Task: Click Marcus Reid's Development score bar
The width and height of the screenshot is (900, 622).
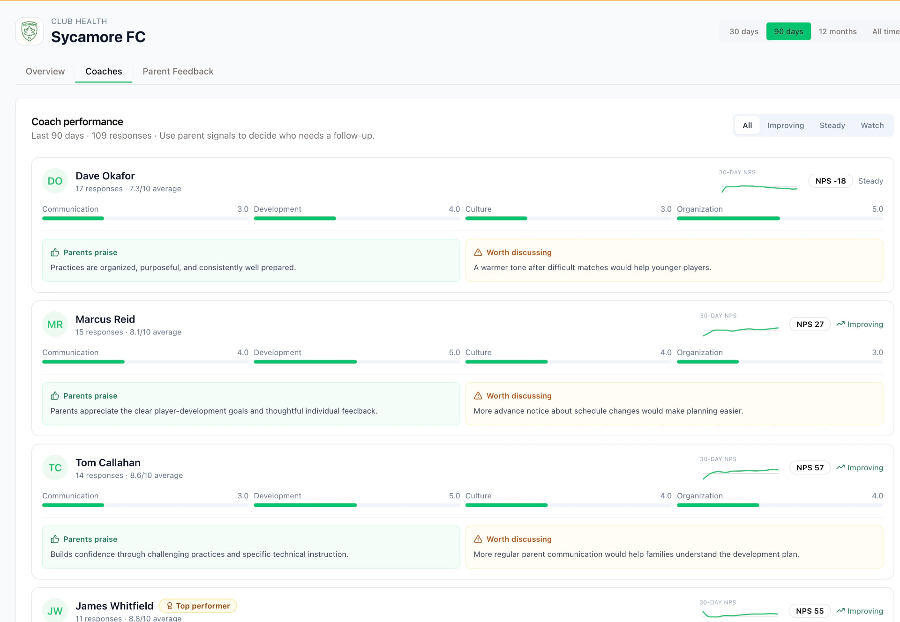Action: [357, 362]
